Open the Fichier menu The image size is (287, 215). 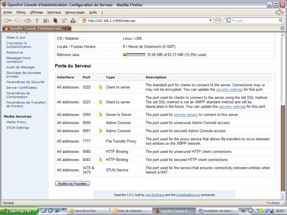coord(7,13)
